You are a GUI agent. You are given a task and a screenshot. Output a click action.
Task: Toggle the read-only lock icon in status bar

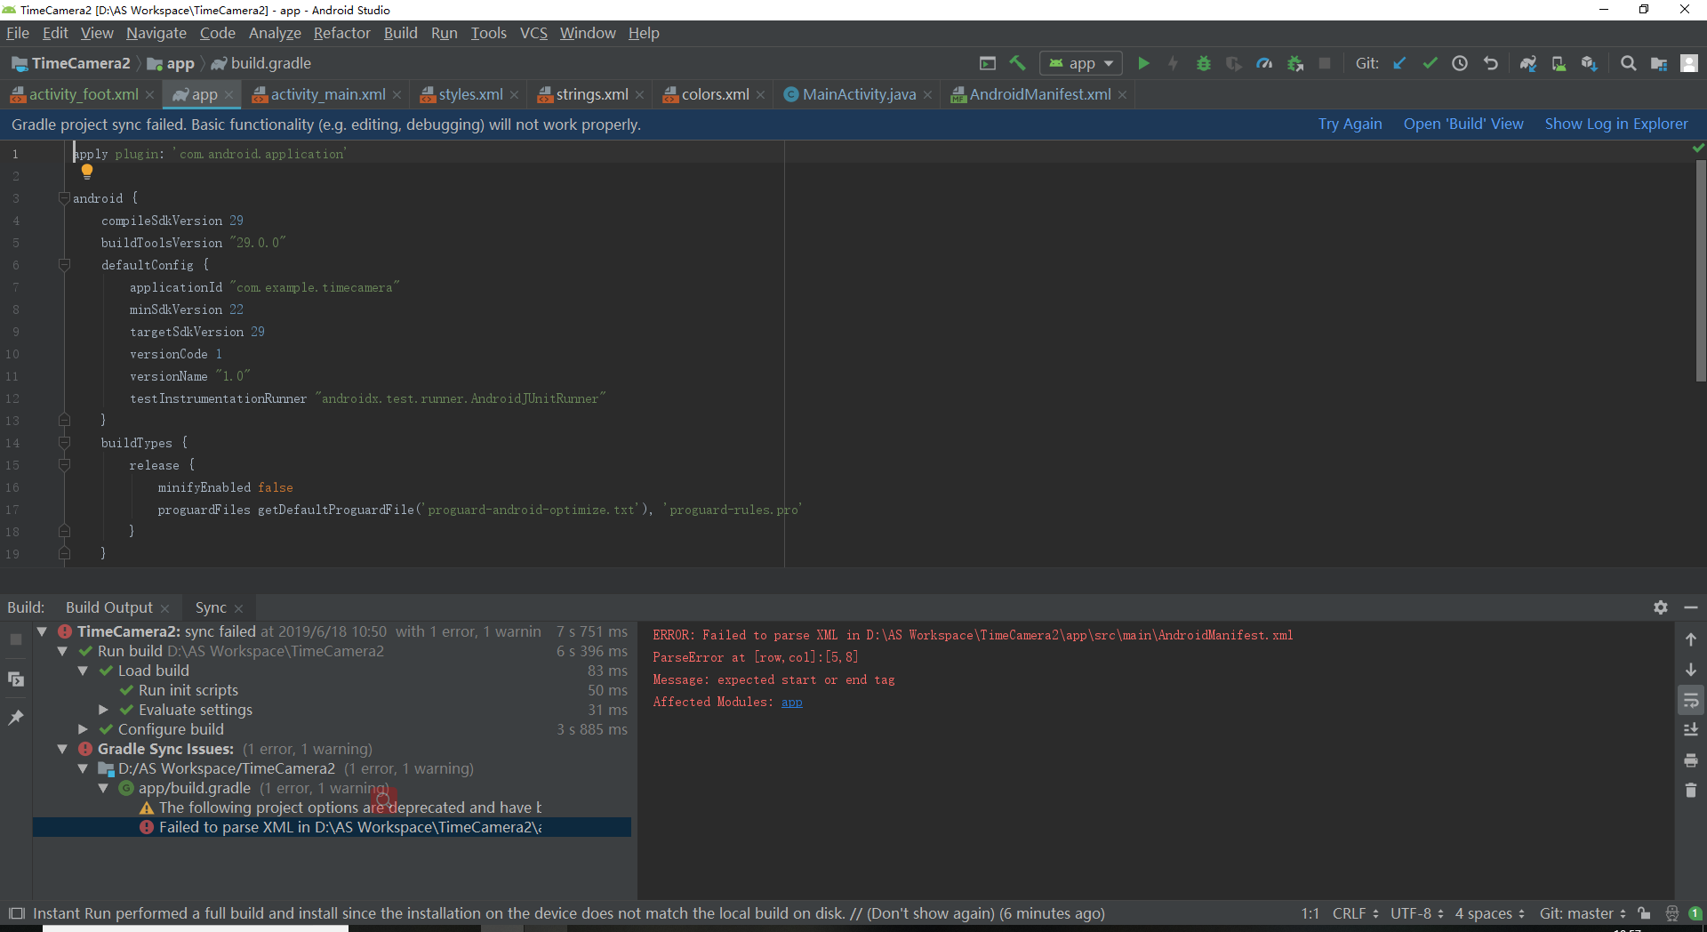pos(1645,913)
